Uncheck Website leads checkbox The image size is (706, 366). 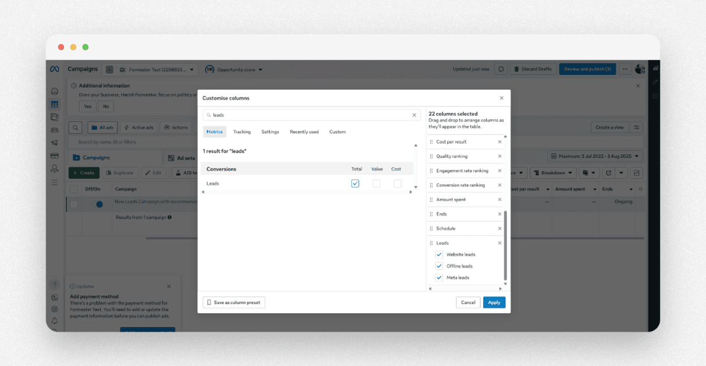[439, 254]
